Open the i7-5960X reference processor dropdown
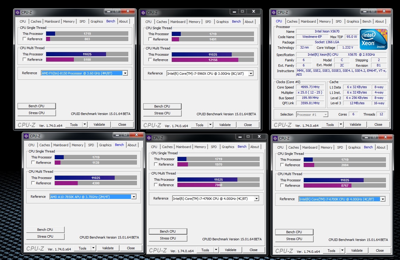This screenshot has width=400, height=260. point(251,73)
